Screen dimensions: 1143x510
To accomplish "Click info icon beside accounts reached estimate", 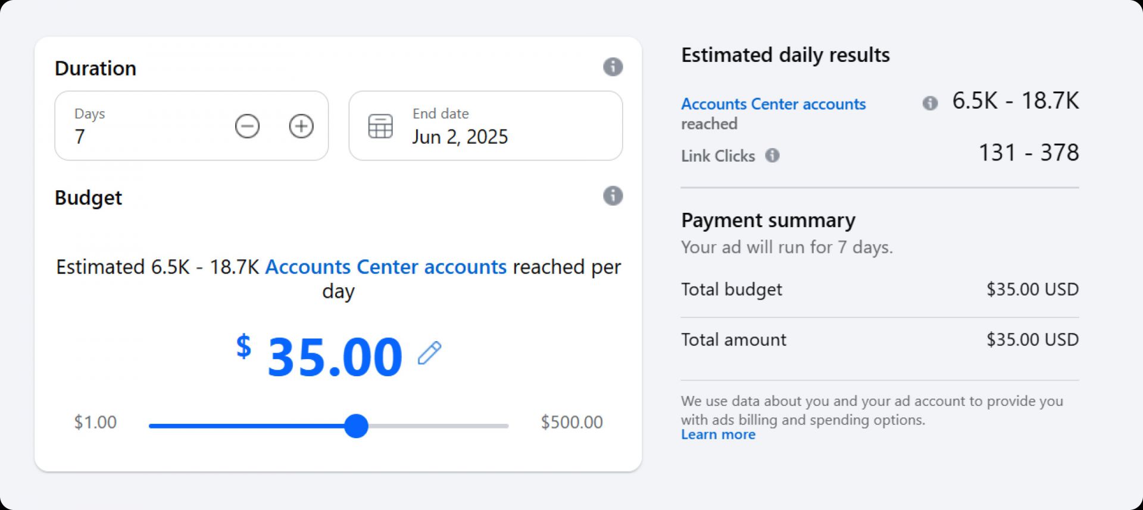I will point(930,103).
